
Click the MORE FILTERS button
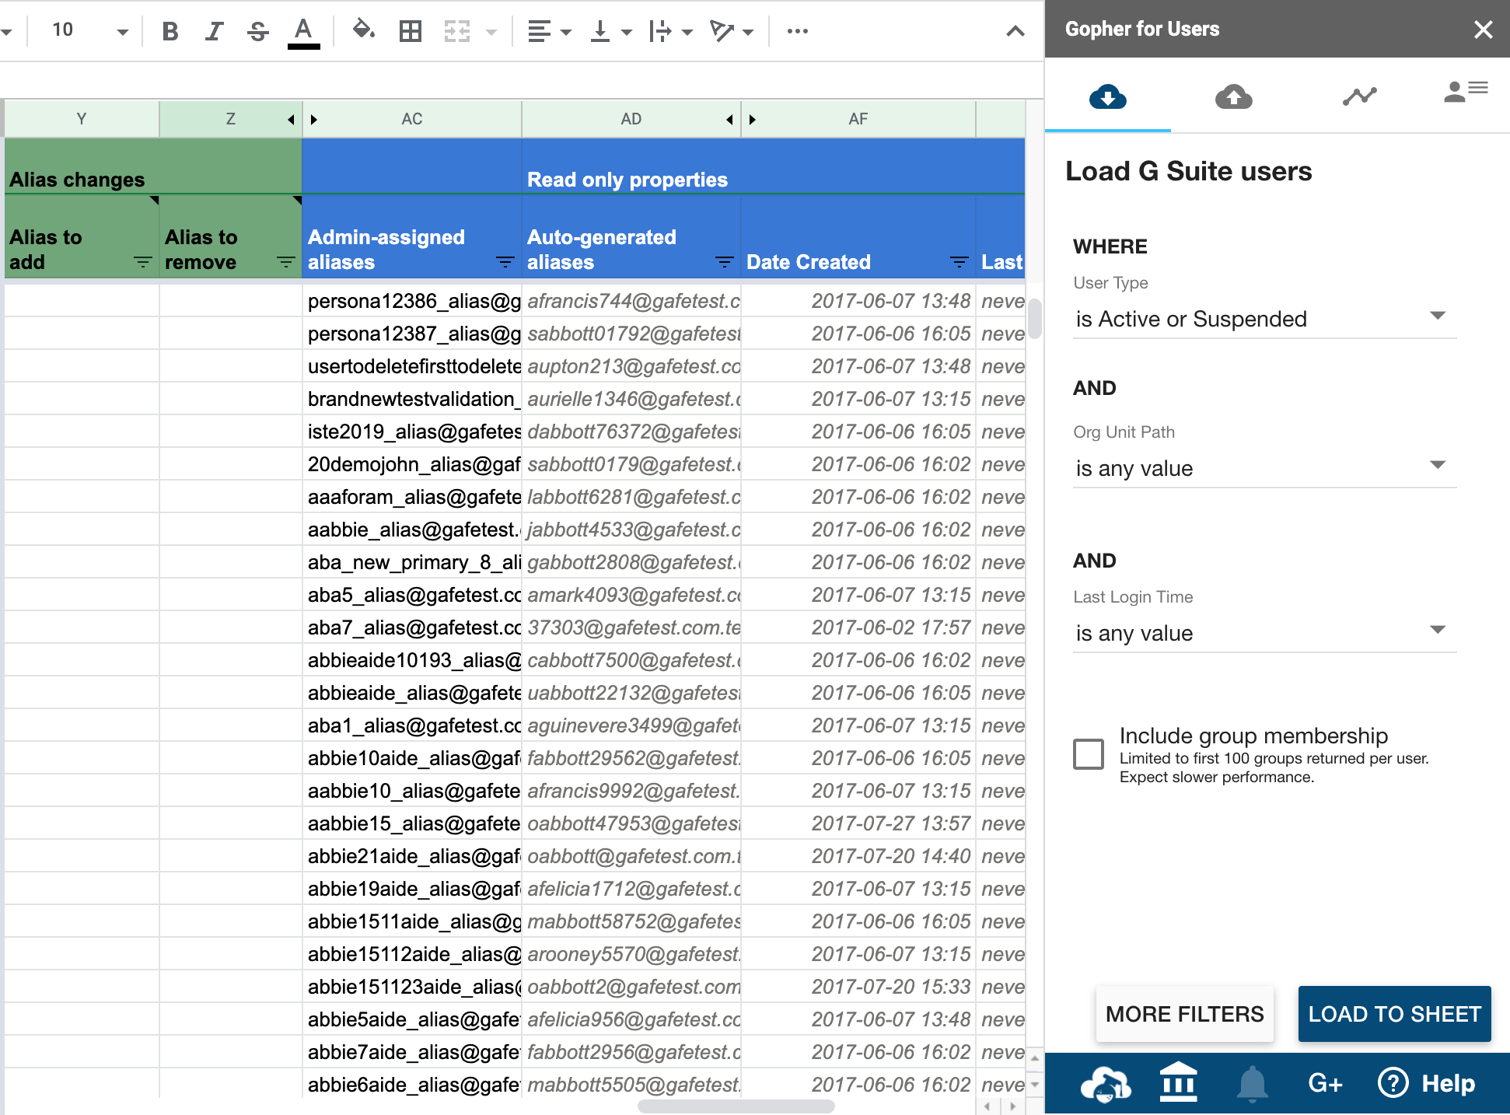pyautogui.click(x=1184, y=1014)
